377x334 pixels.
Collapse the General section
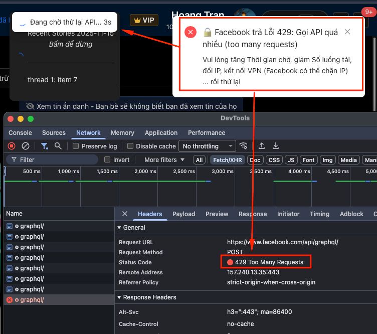(x=131, y=228)
